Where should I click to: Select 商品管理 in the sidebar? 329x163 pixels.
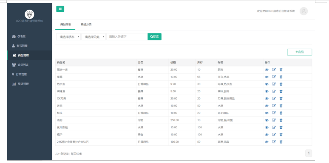tap(29, 55)
